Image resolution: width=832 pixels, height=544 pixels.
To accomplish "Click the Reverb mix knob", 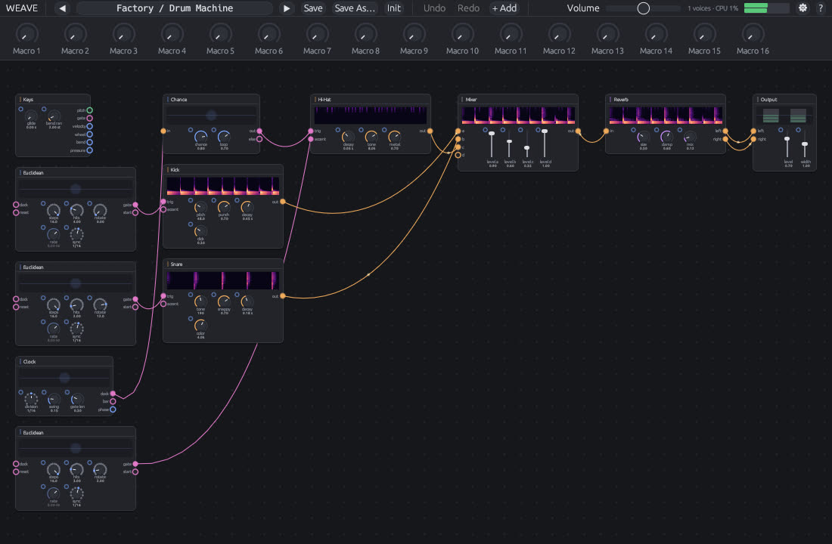I will [690, 137].
